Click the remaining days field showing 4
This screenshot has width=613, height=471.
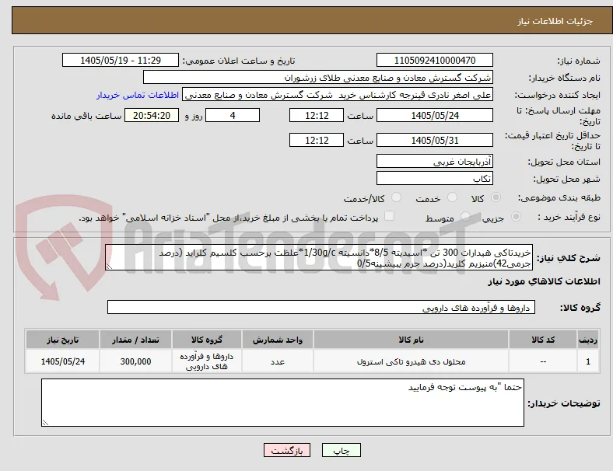pos(233,115)
